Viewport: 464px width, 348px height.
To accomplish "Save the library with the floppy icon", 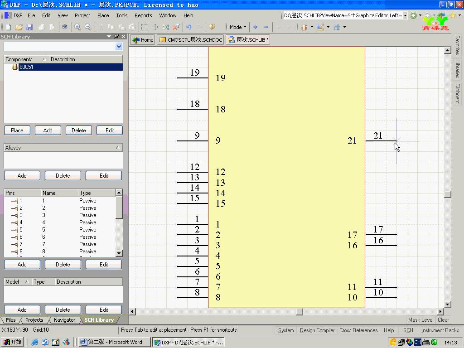I will (x=29, y=27).
